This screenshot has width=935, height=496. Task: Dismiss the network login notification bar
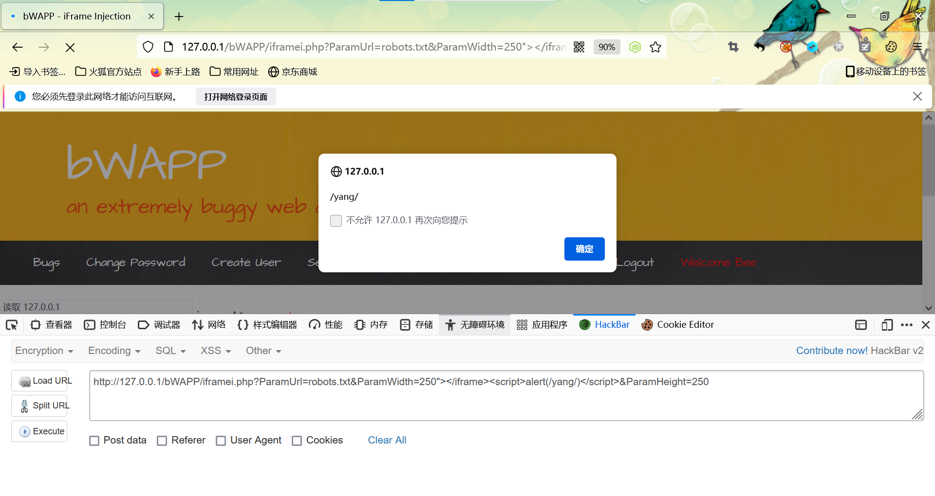click(917, 96)
